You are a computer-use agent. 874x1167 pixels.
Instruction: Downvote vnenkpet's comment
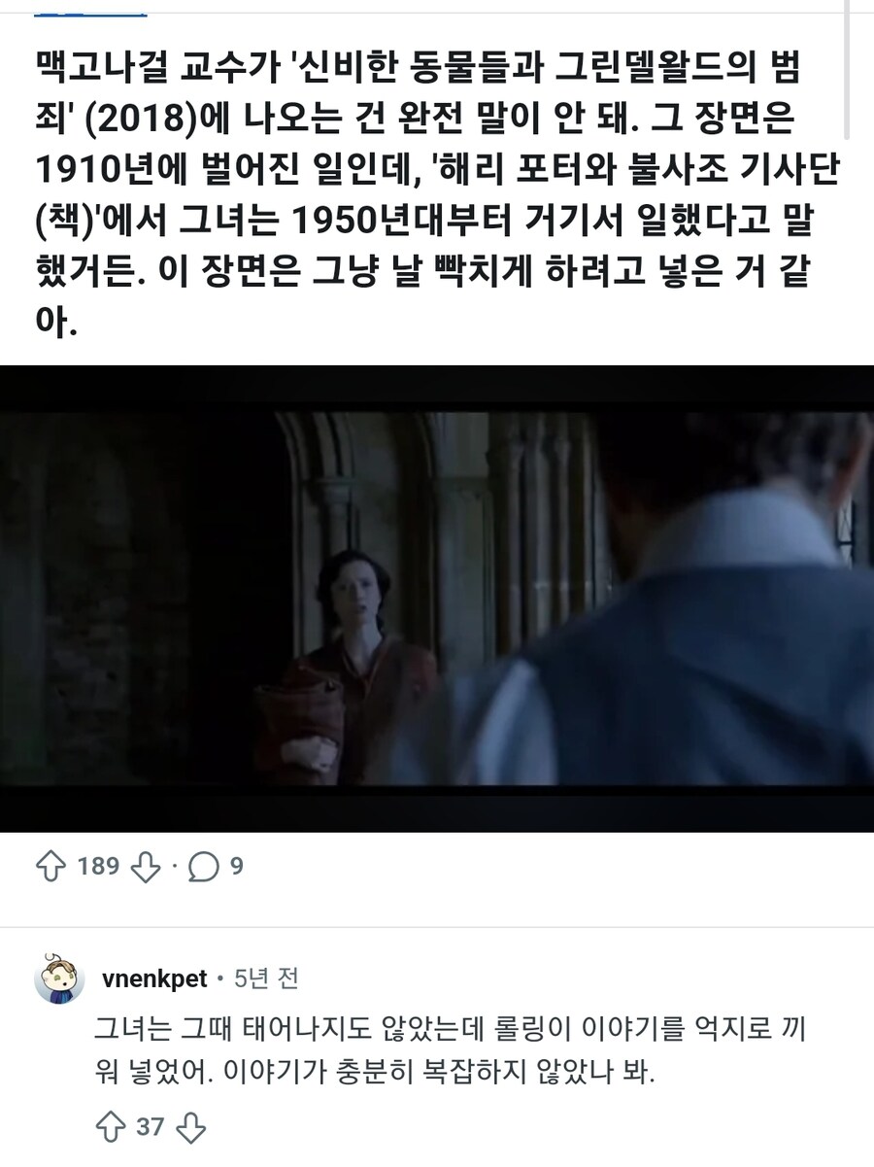[192, 1128]
